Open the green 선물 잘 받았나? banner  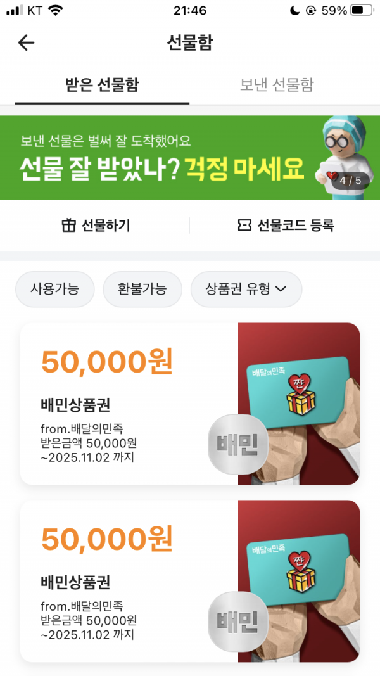tap(190, 157)
